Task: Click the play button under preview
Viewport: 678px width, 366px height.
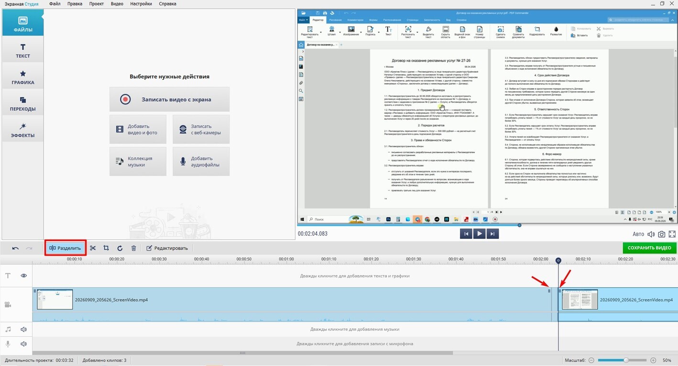Action: [479, 234]
